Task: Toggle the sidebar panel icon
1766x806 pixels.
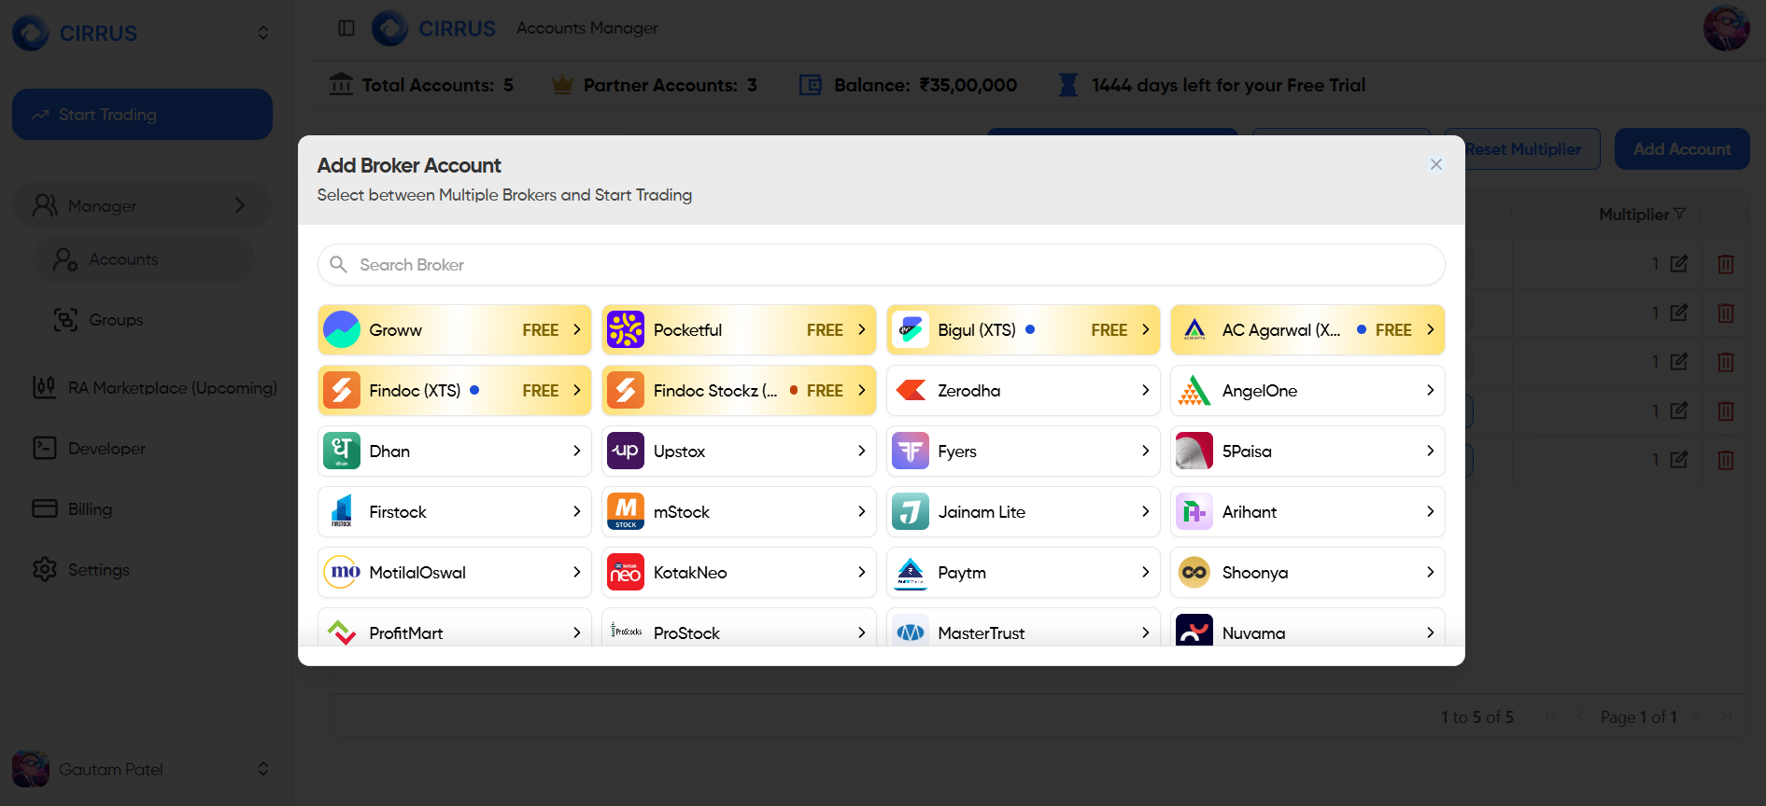Action: pos(346,28)
